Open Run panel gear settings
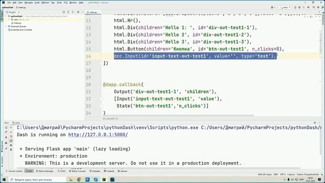 [315, 123]
